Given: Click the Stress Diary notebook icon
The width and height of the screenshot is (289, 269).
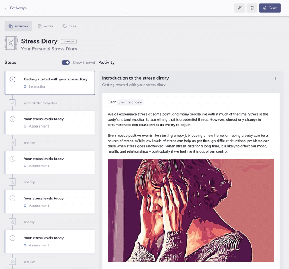Looking at the screenshot, I should tap(11, 43).
